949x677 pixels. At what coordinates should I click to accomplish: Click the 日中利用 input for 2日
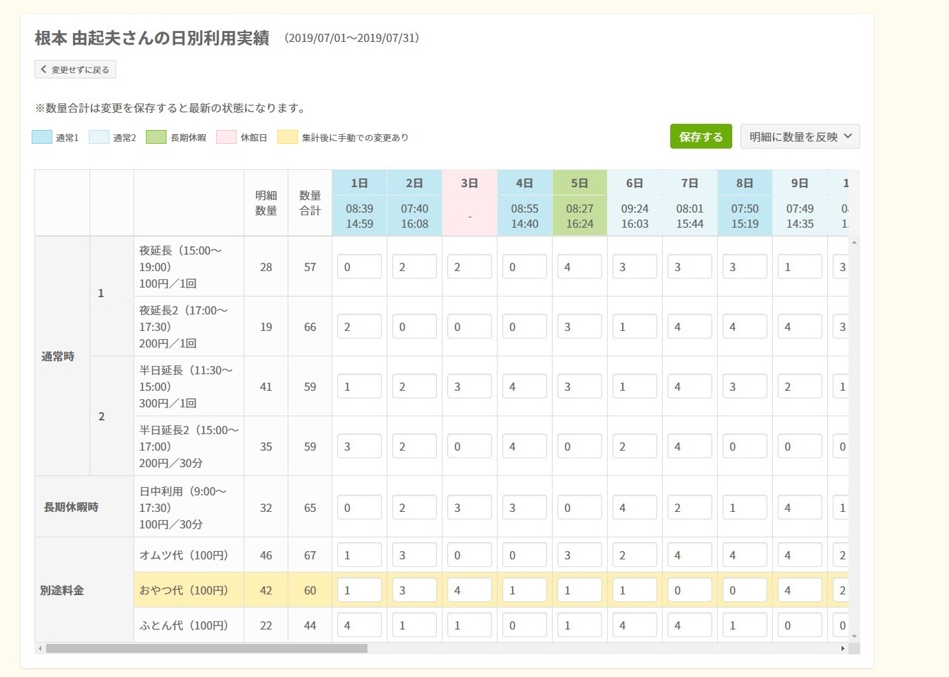(414, 508)
